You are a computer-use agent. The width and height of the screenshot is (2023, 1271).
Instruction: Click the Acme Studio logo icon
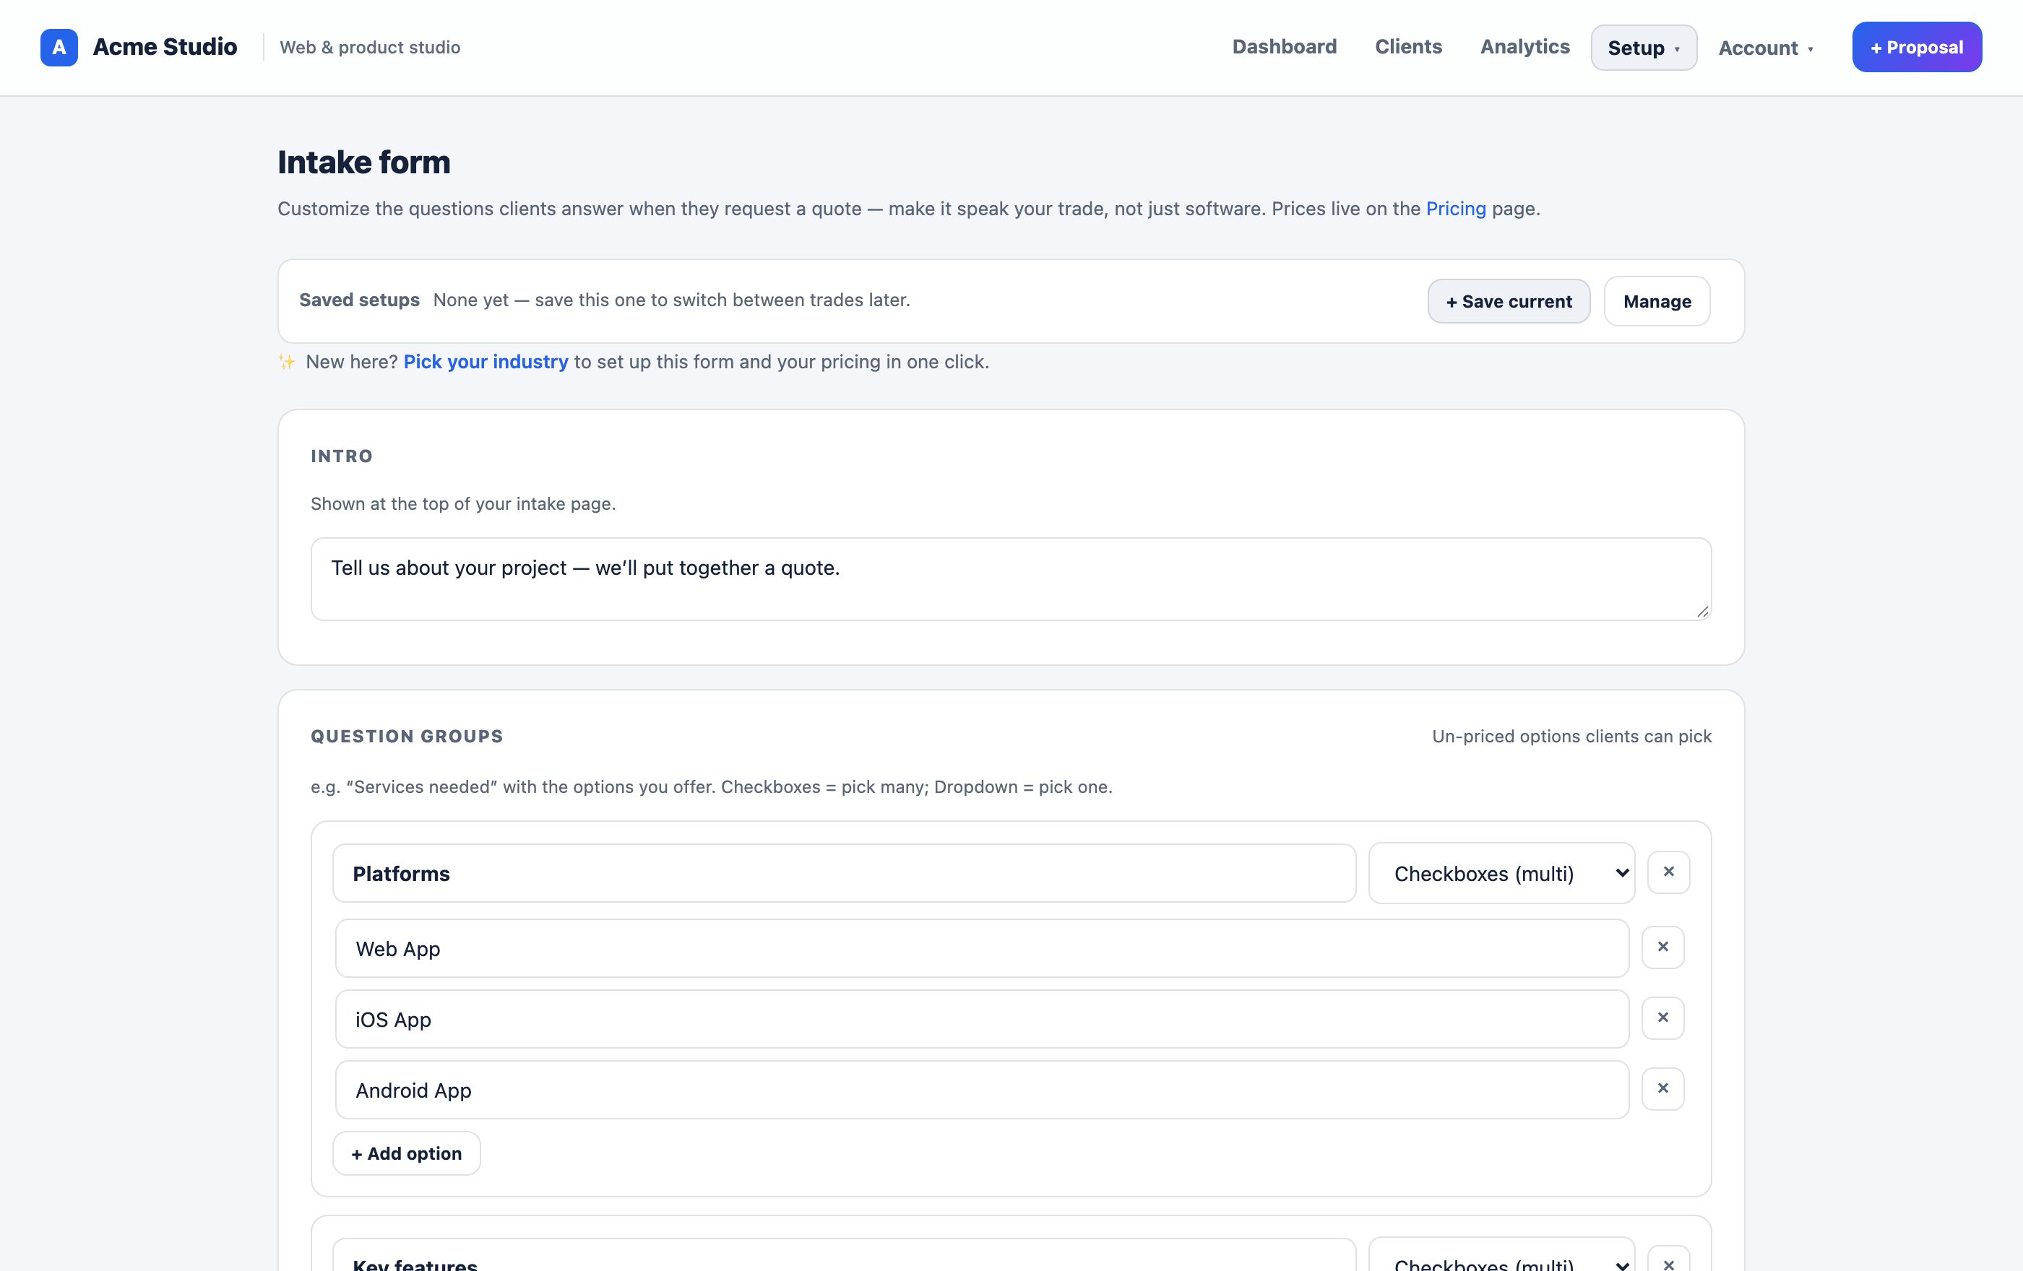point(59,47)
